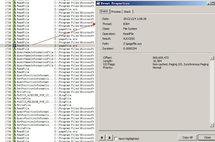This screenshot has height=142, width=215.
Task: Select the Z:\pagefile.sys ReadFile row near the list bottom
Action: point(47,131)
